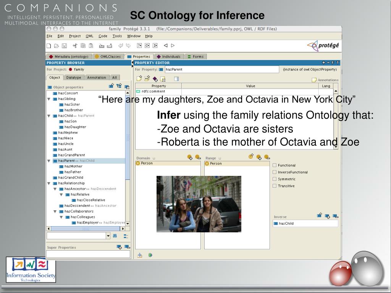Tick the Transitive checkbox
The height and width of the screenshot is (293, 391).
point(275,186)
